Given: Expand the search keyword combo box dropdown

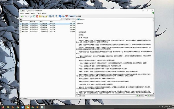Looking at the screenshot, I should [x=61, y=19].
